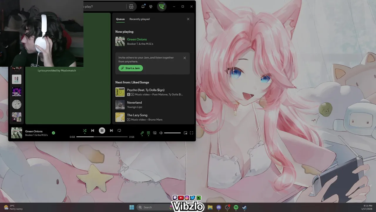Open Green Onions under Now playing

pos(137,39)
